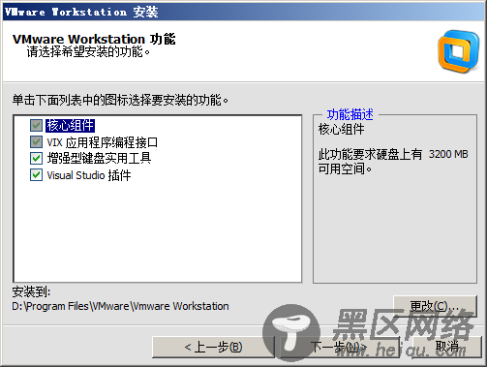Uncheck the 增强型键盘实用工具 checkbox

[36, 158]
